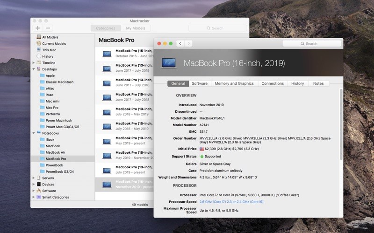Screen dimensions: 374x233
Task: Select MacBook Pro 15-inch June 2017 - July 2018 row
Action: [124, 97]
